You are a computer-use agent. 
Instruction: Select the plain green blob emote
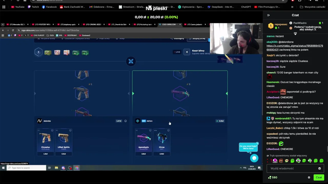pos(292,160)
